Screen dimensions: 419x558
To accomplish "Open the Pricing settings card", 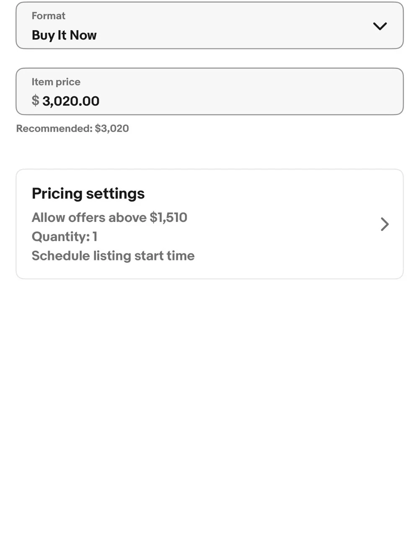I will [209, 224].
